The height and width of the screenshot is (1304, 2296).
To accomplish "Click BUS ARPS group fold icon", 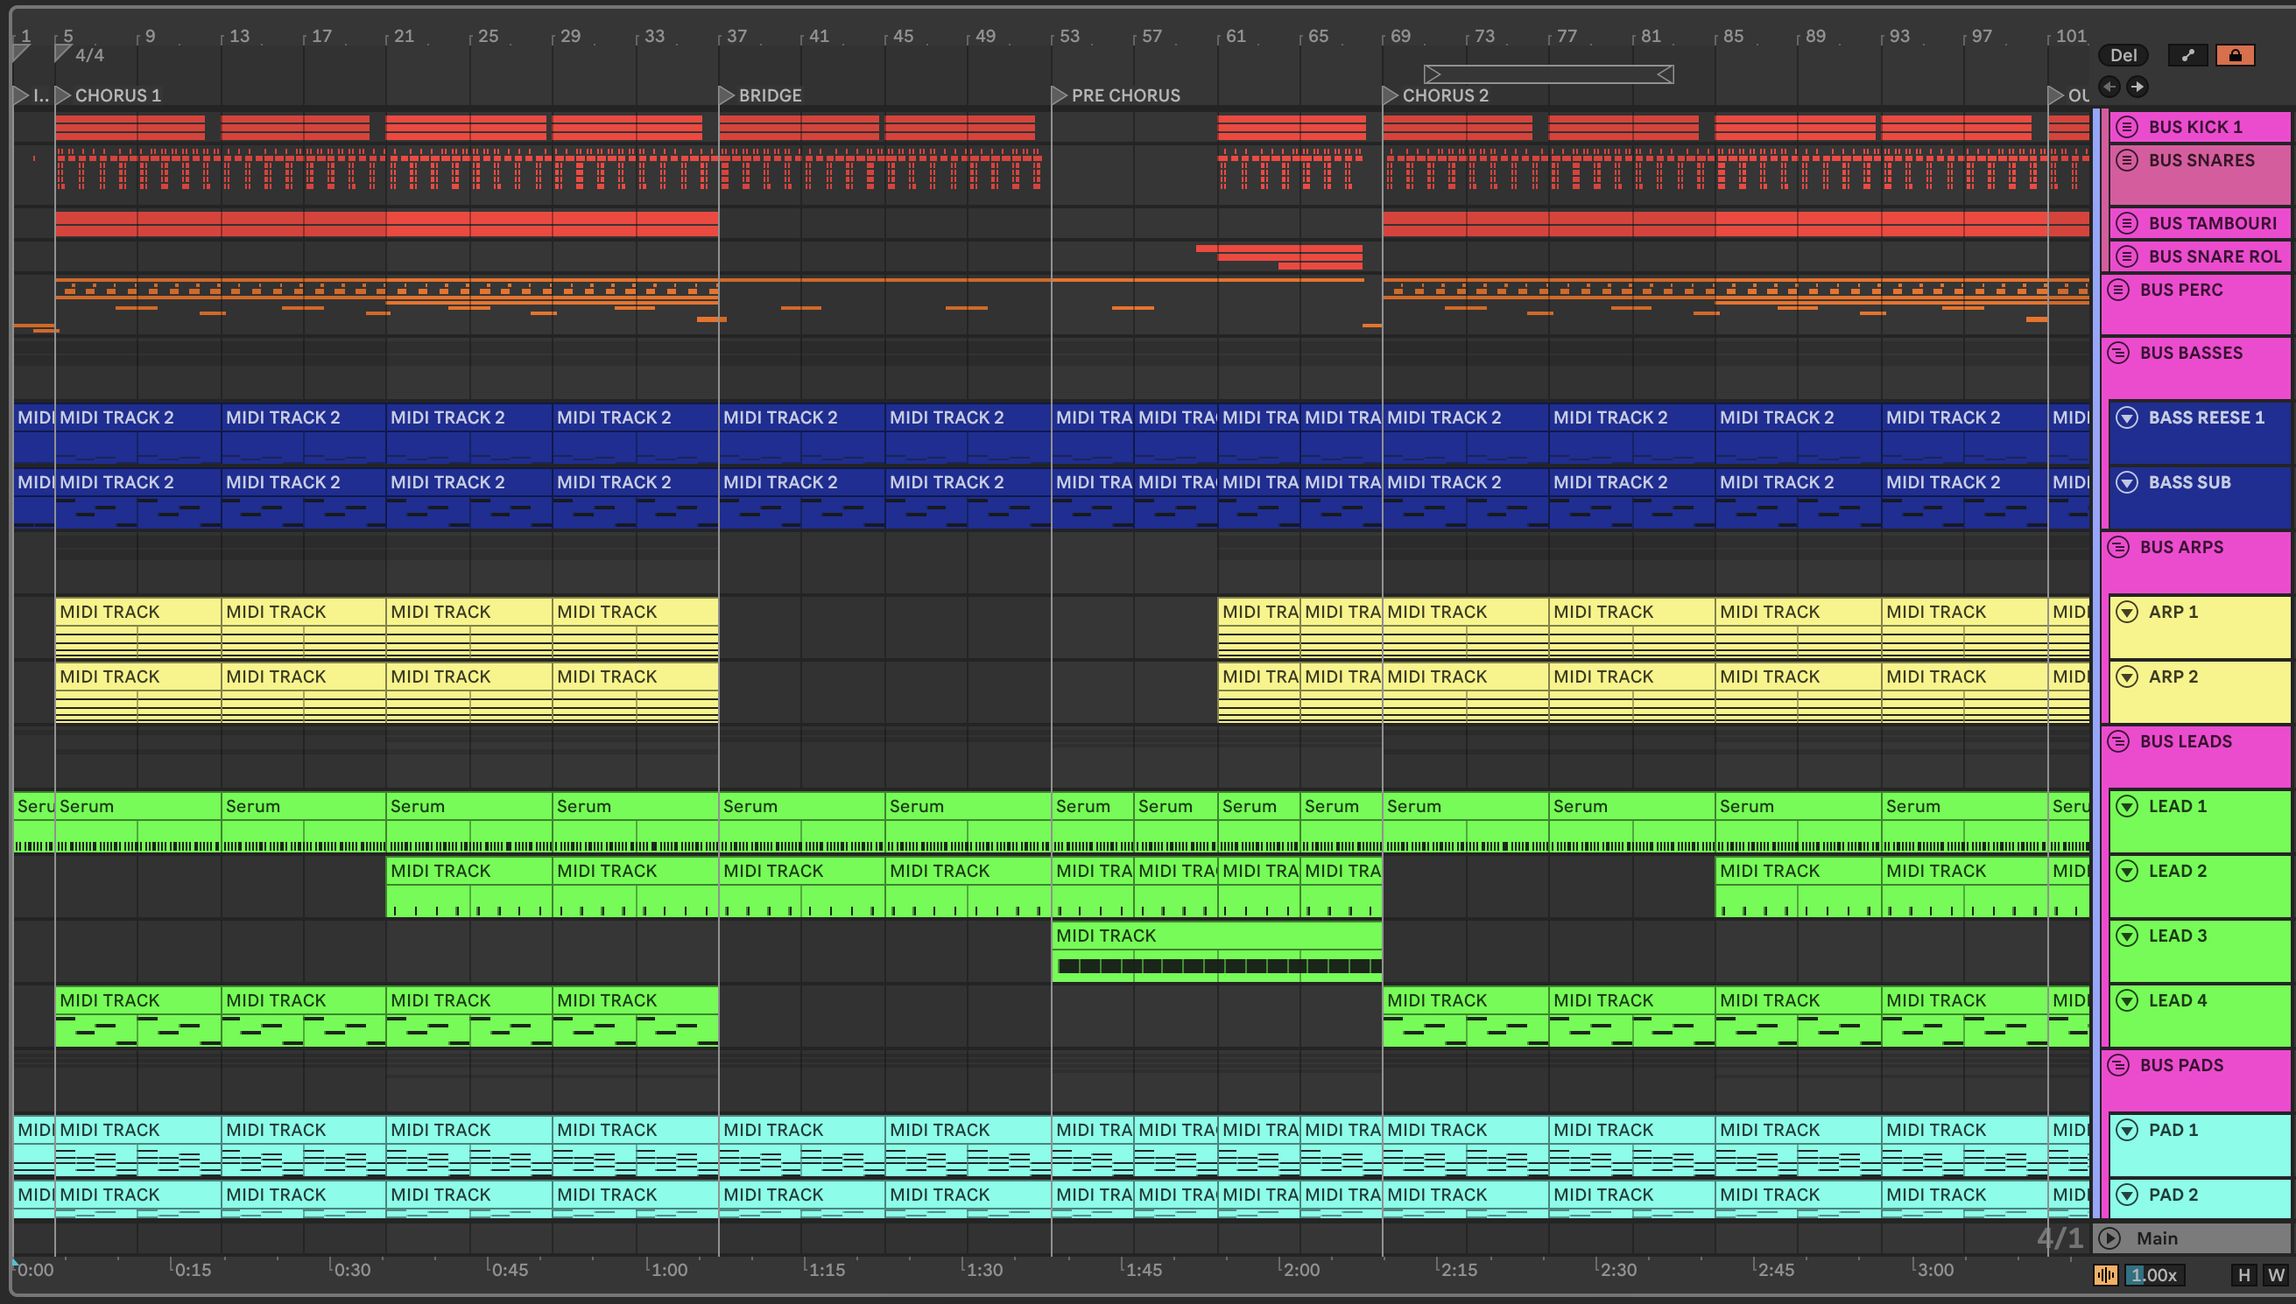I will click(x=2118, y=547).
